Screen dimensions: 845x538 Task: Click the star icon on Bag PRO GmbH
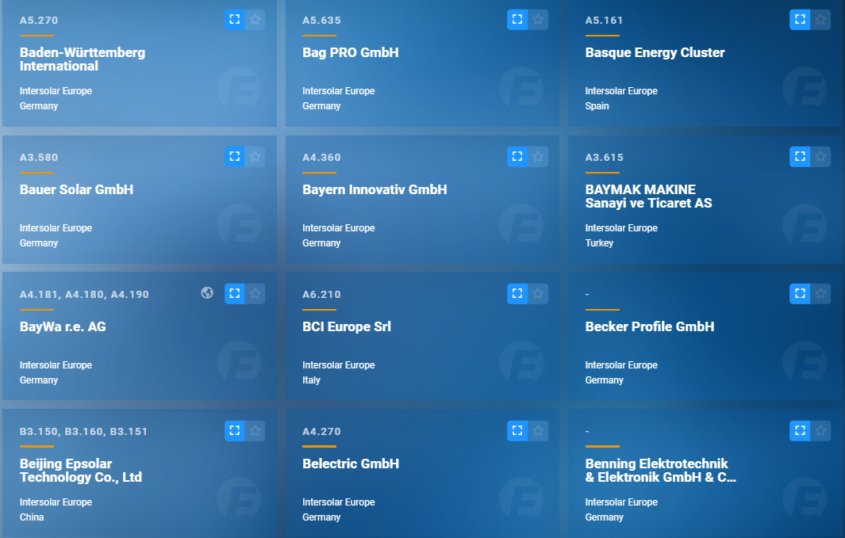tap(538, 19)
